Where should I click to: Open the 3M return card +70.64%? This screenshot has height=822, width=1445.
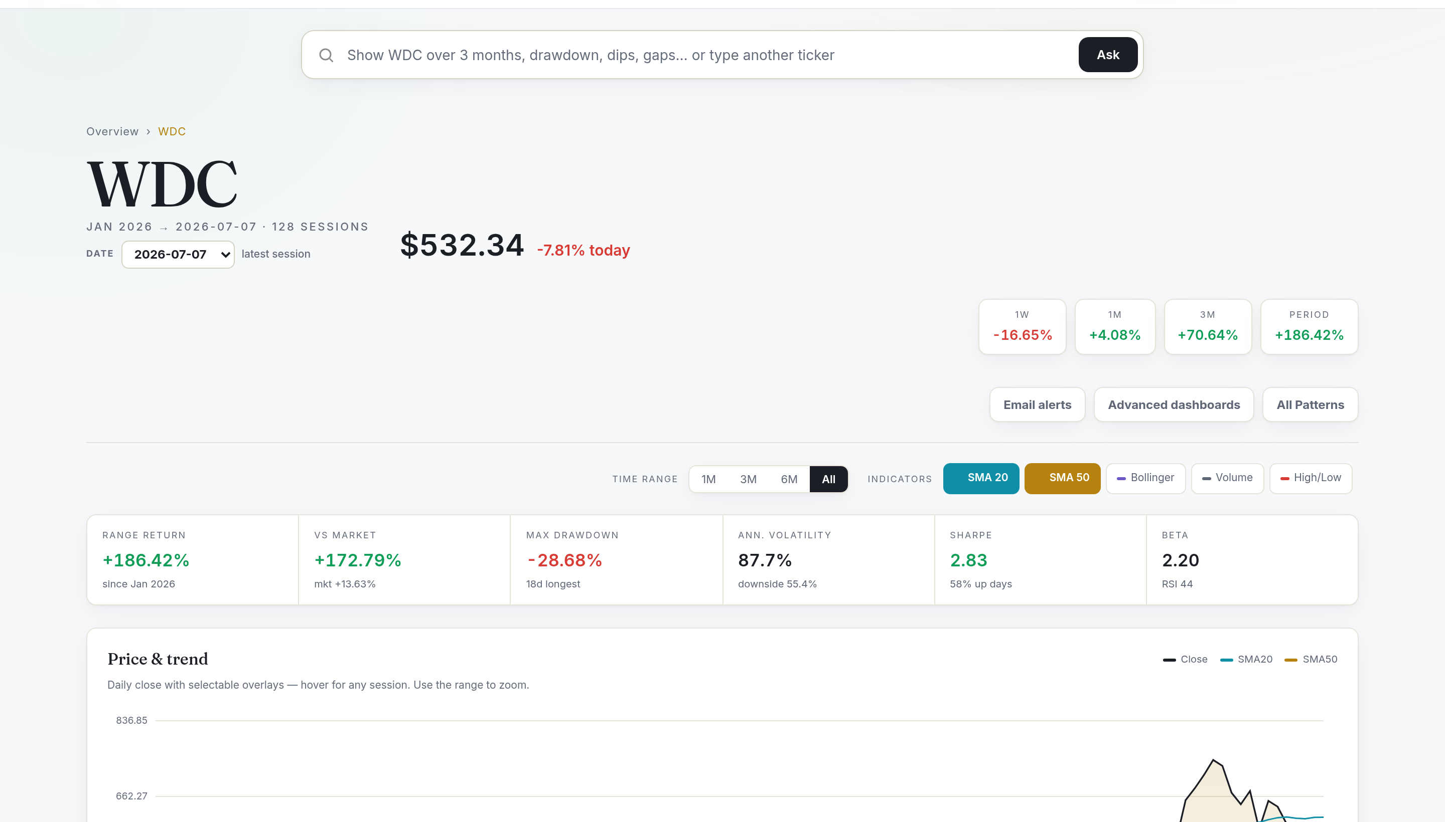[1208, 327]
